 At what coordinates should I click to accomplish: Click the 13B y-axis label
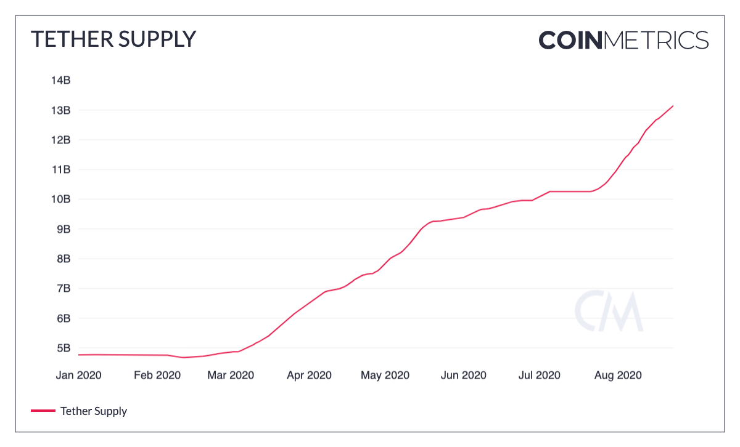point(61,110)
